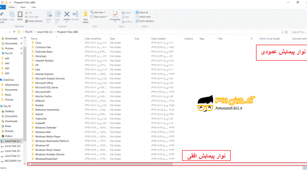
Task: Click the Delete X icon
Action: (x=67, y=14)
